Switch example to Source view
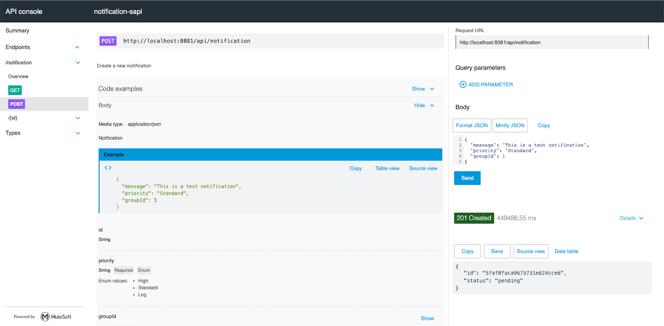 click(x=423, y=168)
